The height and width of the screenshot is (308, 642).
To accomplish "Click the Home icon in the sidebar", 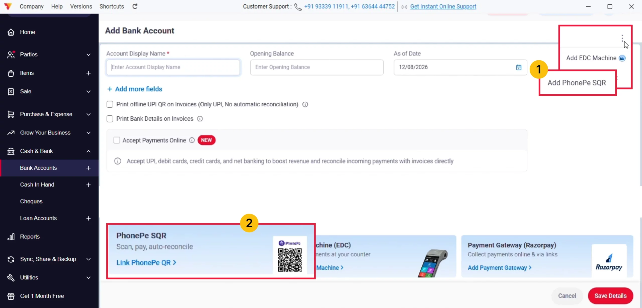I will [x=11, y=32].
